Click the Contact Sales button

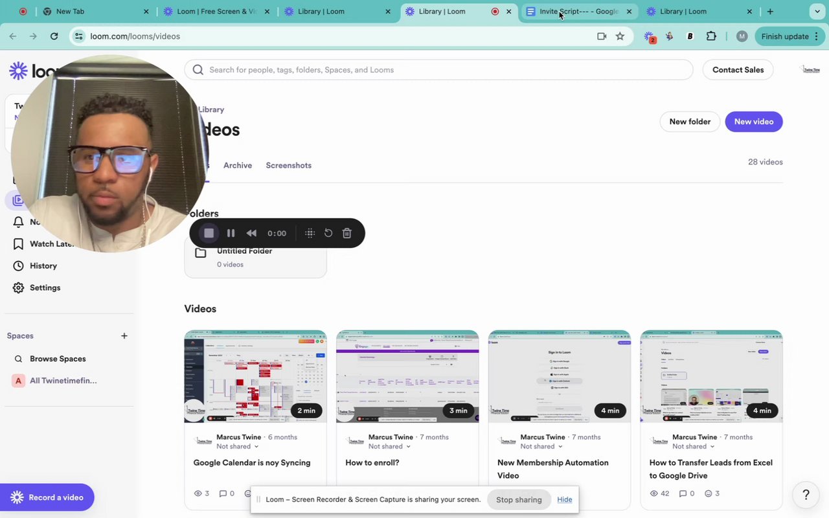[738, 70]
